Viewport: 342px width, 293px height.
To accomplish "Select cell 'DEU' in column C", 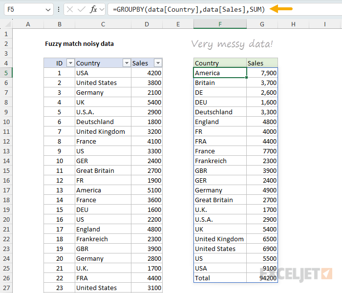I will pyautogui.click(x=103, y=209).
